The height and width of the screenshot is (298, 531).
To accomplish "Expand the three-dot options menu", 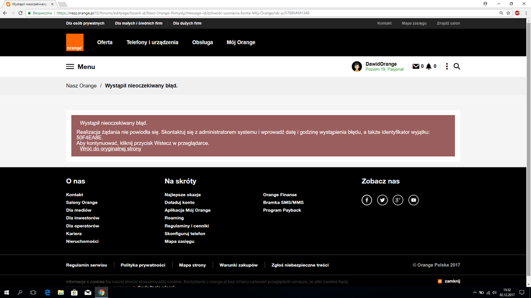I will 446,67.
